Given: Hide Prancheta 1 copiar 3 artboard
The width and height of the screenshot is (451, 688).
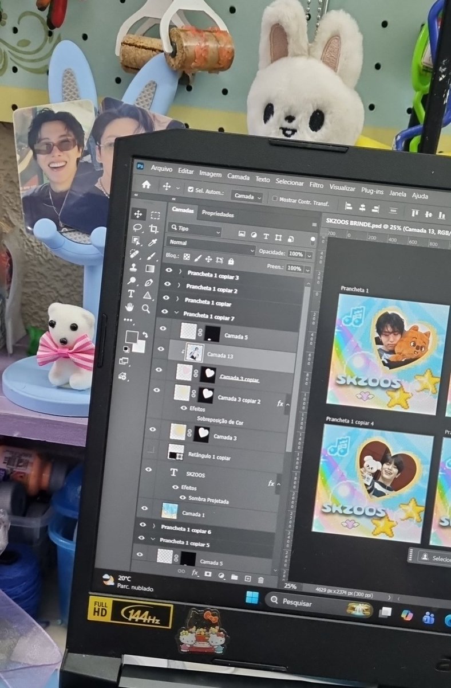Looking at the screenshot, I should point(168,270).
